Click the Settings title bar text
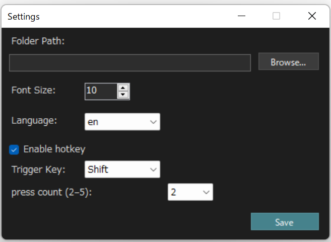The image size is (331, 242). [x=24, y=17]
